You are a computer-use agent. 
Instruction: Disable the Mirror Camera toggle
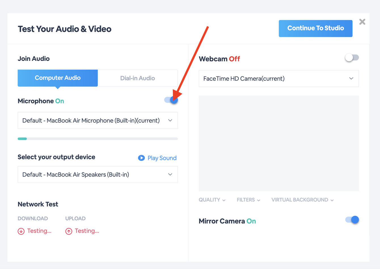click(x=352, y=220)
